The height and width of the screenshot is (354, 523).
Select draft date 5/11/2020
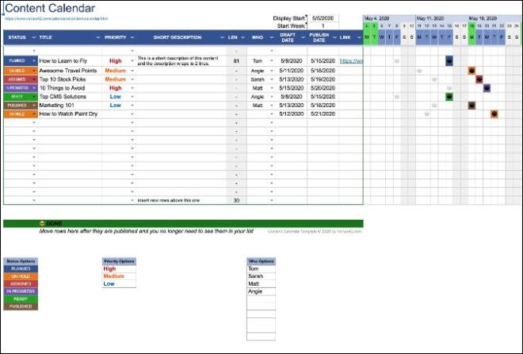pyautogui.click(x=291, y=71)
